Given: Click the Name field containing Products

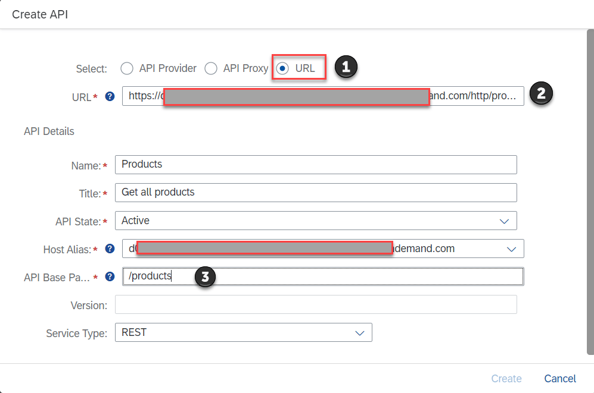Looking at the screenshot, I should pos(316,165).
